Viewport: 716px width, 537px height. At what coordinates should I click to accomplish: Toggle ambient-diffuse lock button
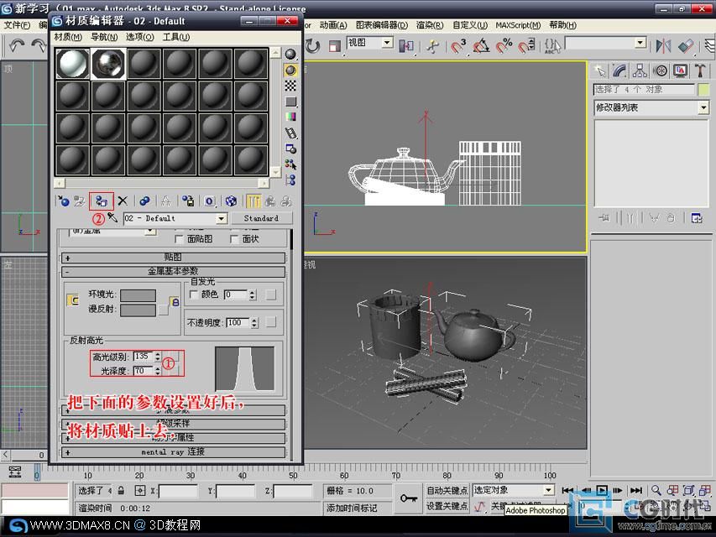click(x=175, y=302)
